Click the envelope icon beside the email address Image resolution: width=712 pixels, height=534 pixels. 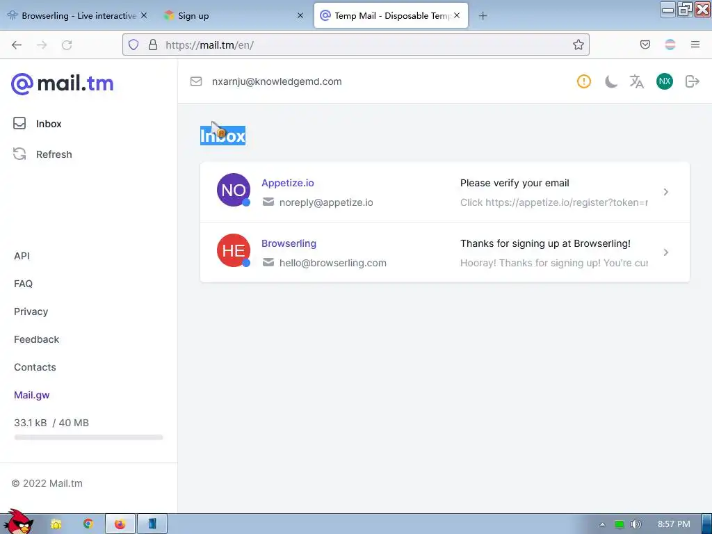pos(195,81)
